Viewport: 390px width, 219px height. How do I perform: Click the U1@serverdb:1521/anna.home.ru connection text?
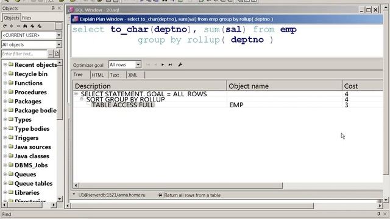(112, 195)
